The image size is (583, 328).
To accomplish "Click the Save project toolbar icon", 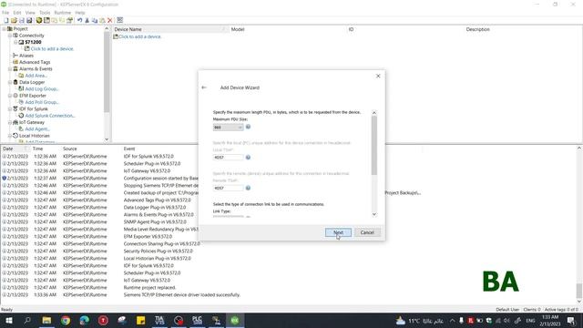I will click(x=22, y=20).
